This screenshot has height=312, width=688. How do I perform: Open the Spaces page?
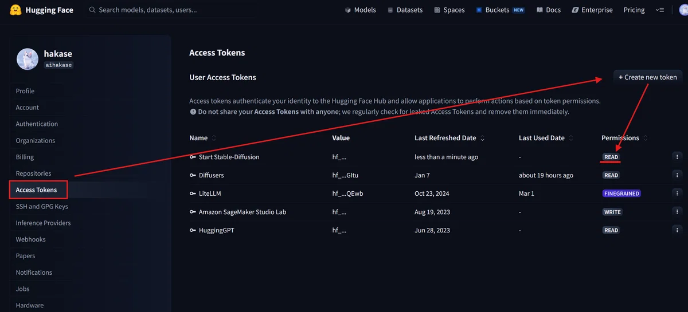tap(449, 10)
